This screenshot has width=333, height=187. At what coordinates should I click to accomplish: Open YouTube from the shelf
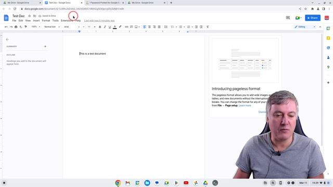(x=186, y=183)
